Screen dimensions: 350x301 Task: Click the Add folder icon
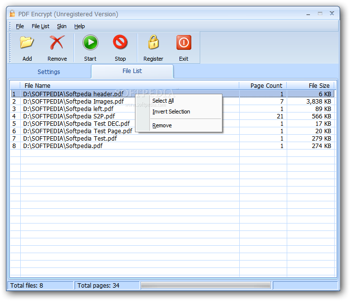coord(27,42)
